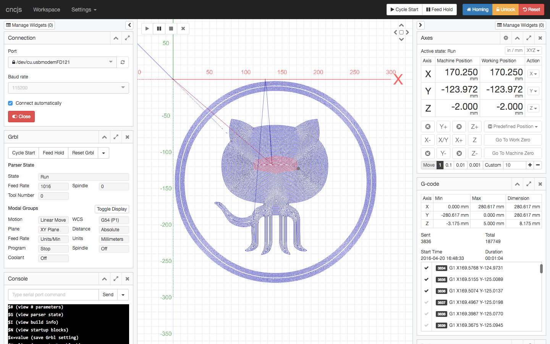Remove the Console widget

127,279
